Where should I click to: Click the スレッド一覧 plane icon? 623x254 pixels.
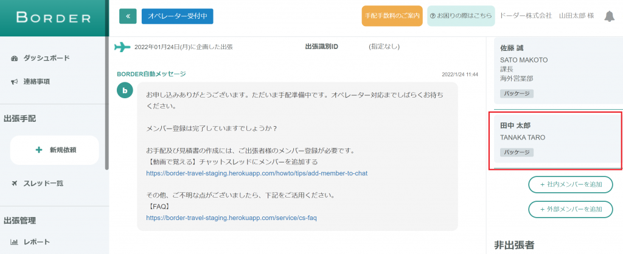(15, 183)
